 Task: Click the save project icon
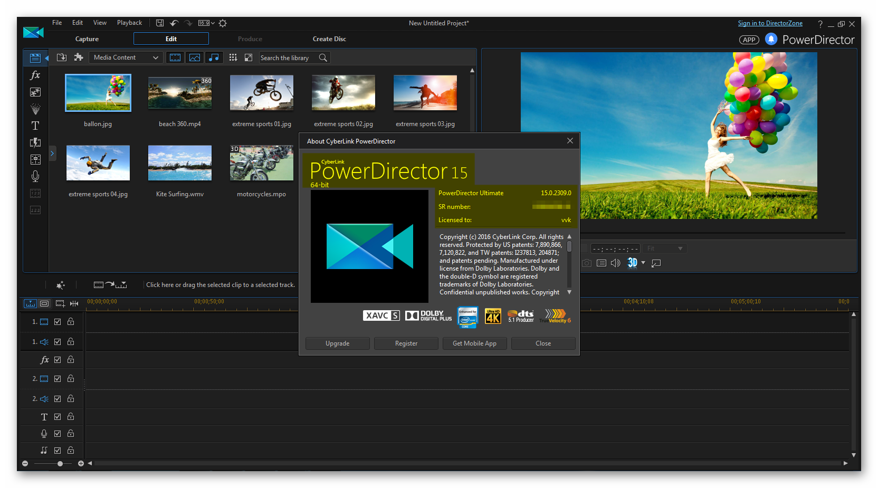(x=160, y=23)
